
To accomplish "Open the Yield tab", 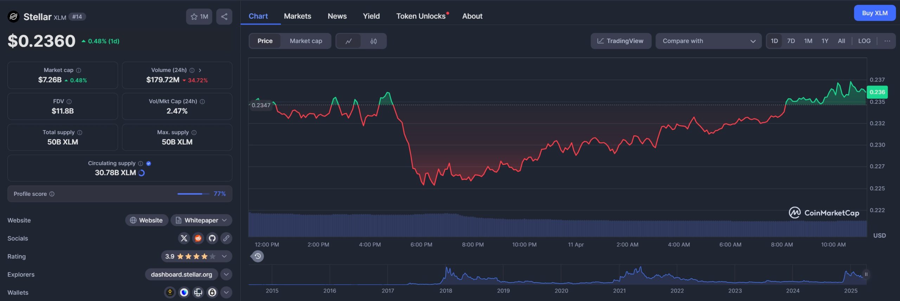I will click(x=371, y=16).
